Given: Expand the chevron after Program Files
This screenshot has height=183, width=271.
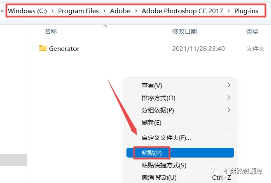Looking at the screenshot, I should pos(105,11).
